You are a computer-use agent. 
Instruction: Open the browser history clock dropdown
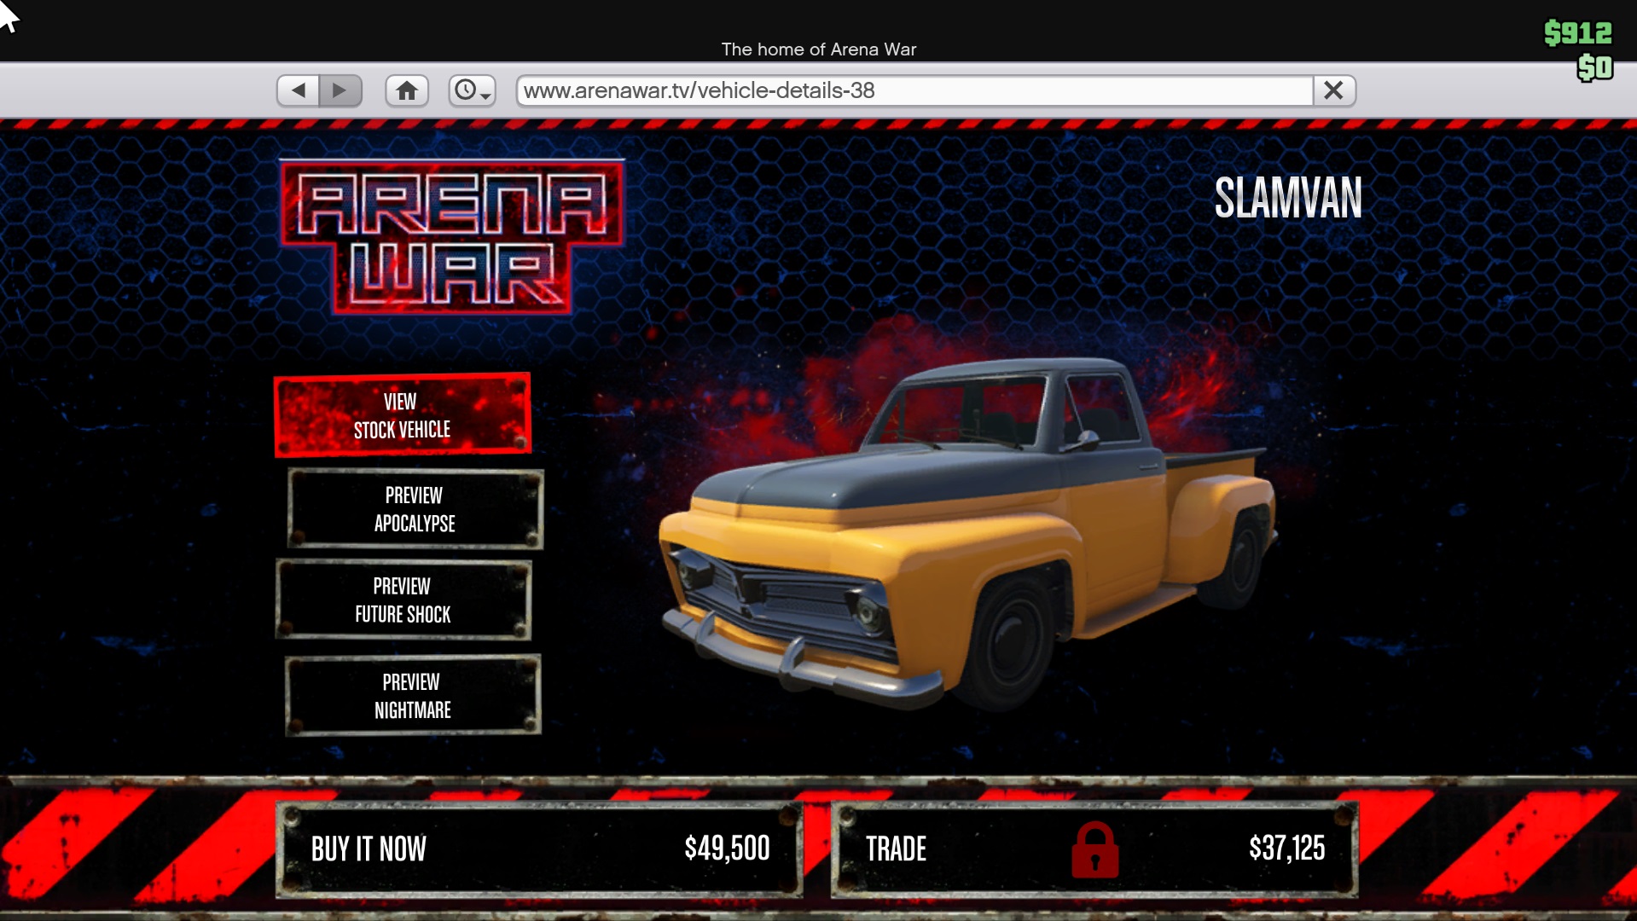[x=473, y=90]
